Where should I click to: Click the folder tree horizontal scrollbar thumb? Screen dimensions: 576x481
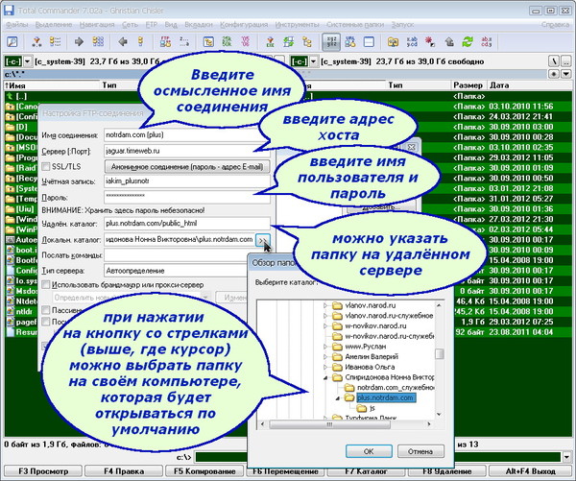329,424
